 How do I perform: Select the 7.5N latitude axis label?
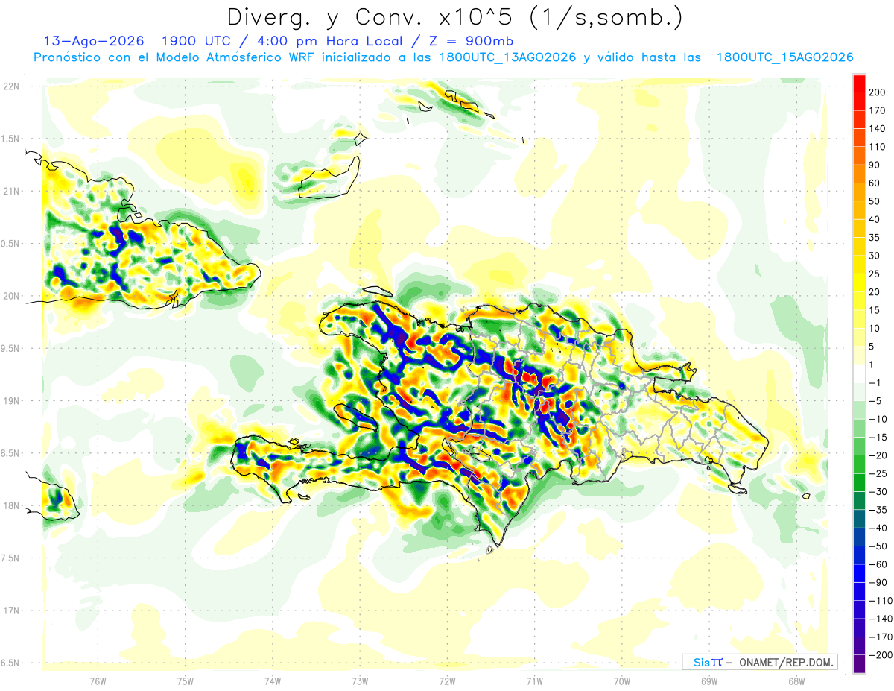pos(11,558)
